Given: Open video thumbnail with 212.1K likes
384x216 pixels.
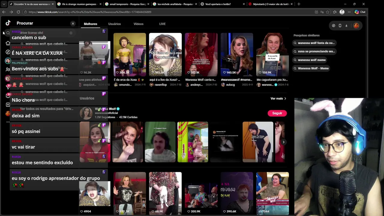Looking at the screenshot, I should tap(201, 55).
